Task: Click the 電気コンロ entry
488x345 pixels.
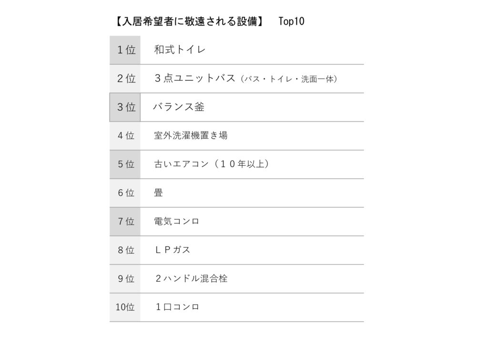Action: tap(176, 222)
